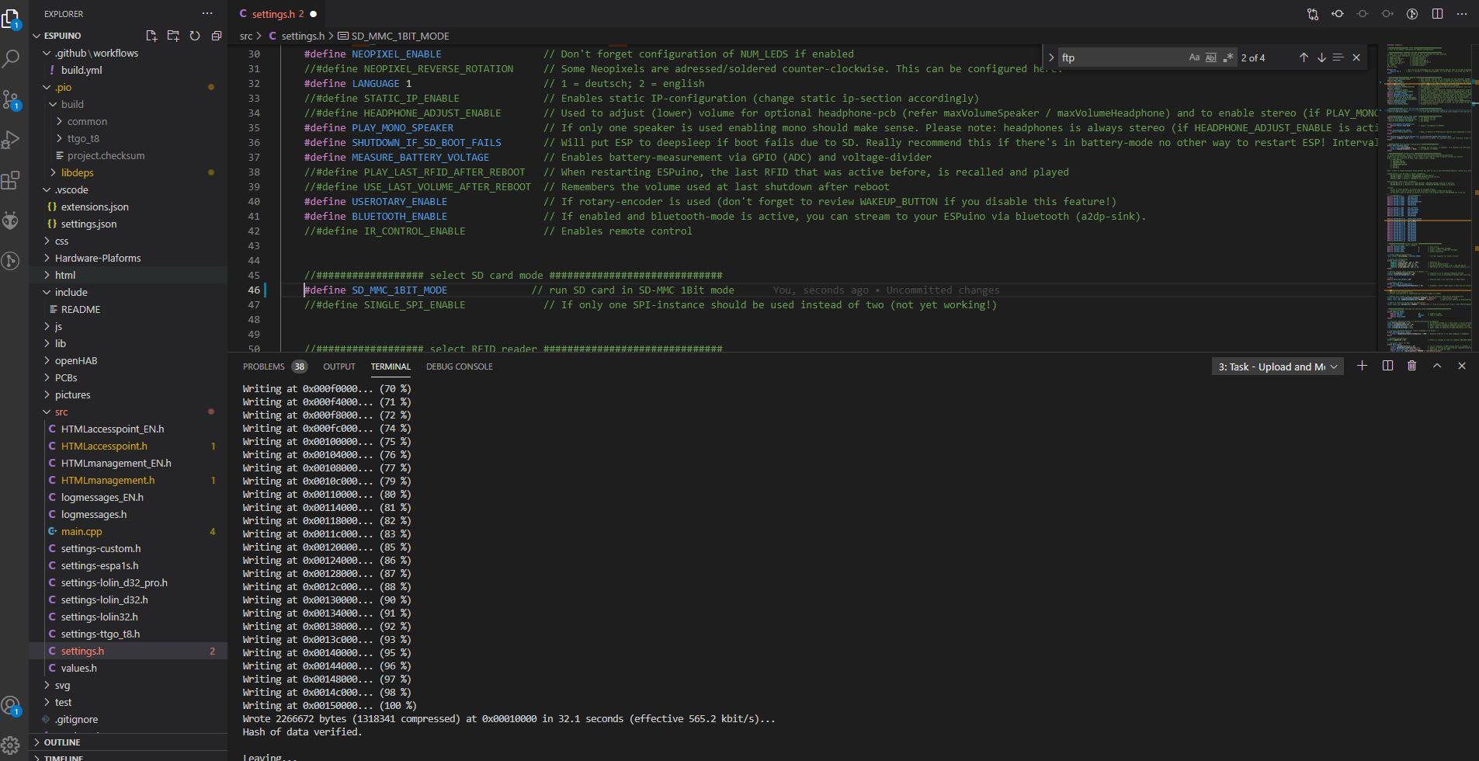This screenshot has height=761, width=1479.
Task: Open Run and Debug view
Action: (12, 140)
